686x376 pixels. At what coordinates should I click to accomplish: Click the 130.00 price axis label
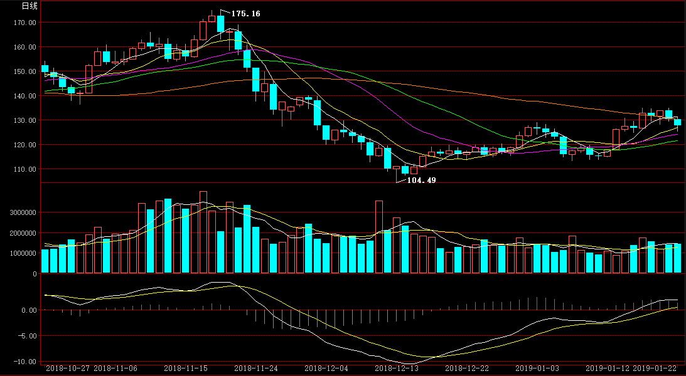[x=26, y=120]
